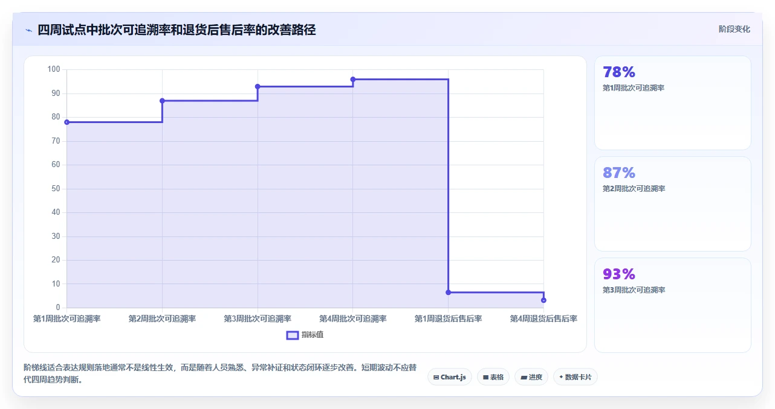
Task: Click the 第4周批次可追溯率 data point at 96
Action: coord(353,79)
